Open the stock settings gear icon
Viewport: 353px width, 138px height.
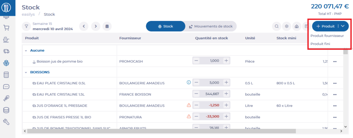click(x=286, y=26)
